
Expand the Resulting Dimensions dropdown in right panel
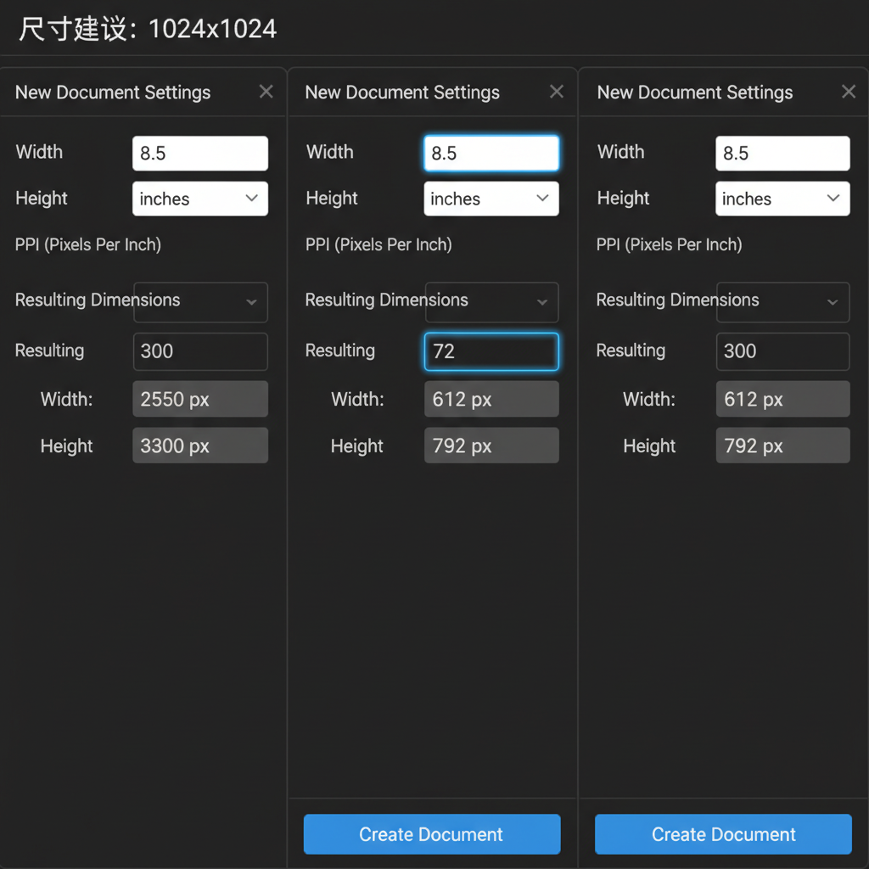[783, 302]
